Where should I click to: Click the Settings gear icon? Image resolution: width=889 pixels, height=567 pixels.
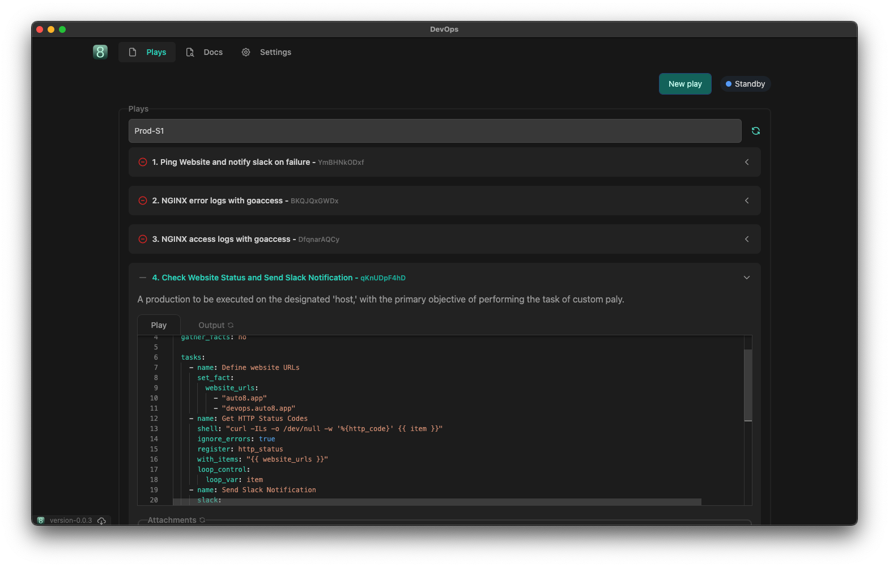[x=246, y=52]
